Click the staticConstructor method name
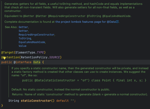Image resolution: width=150 pixels, height=109 pixels. (36, 101)
